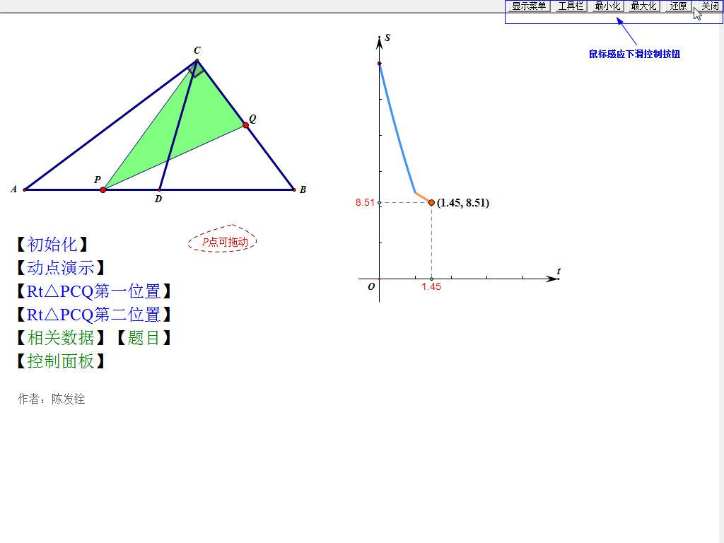Start the 动点演示 animation
Screen dimensions: 724x543
61,268
